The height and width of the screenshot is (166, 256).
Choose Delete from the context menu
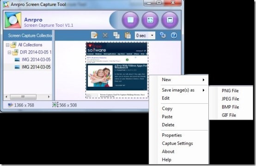tap(179, 125)
